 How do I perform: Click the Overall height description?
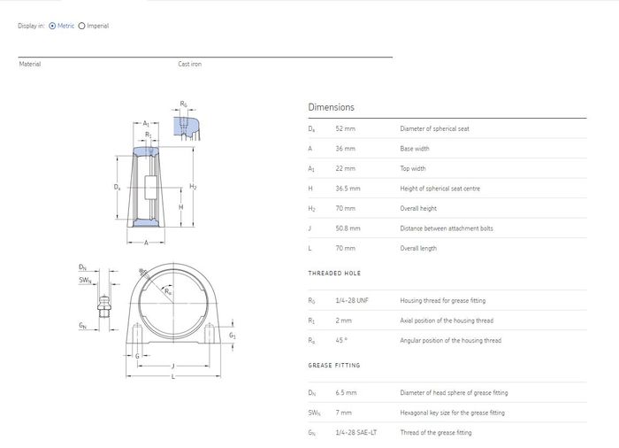pos(418,209)
